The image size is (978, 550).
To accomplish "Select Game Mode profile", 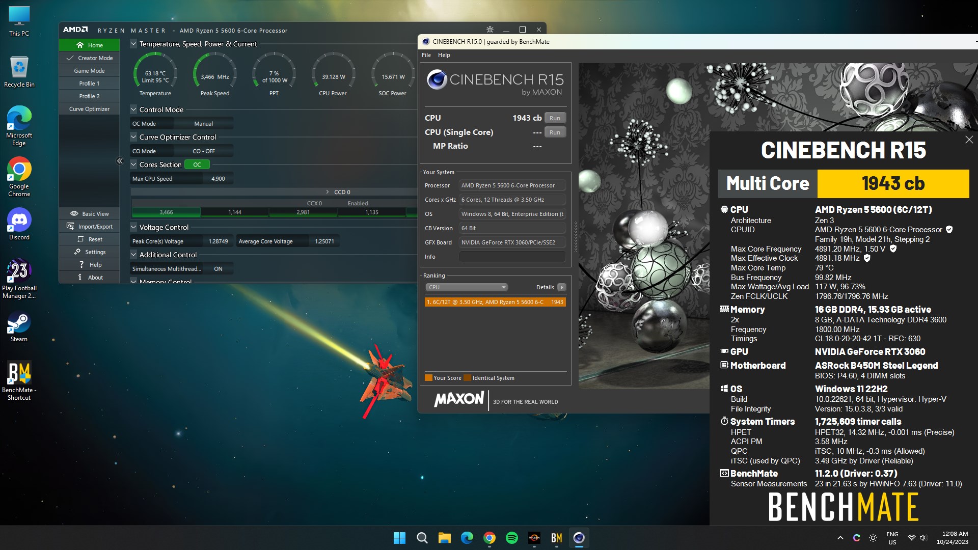I will (x=89, y=71).
